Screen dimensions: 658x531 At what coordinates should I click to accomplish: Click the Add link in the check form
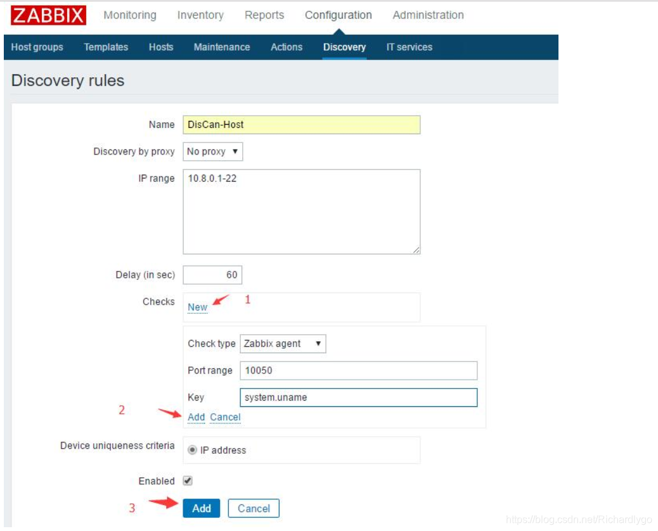pos(197,417)
